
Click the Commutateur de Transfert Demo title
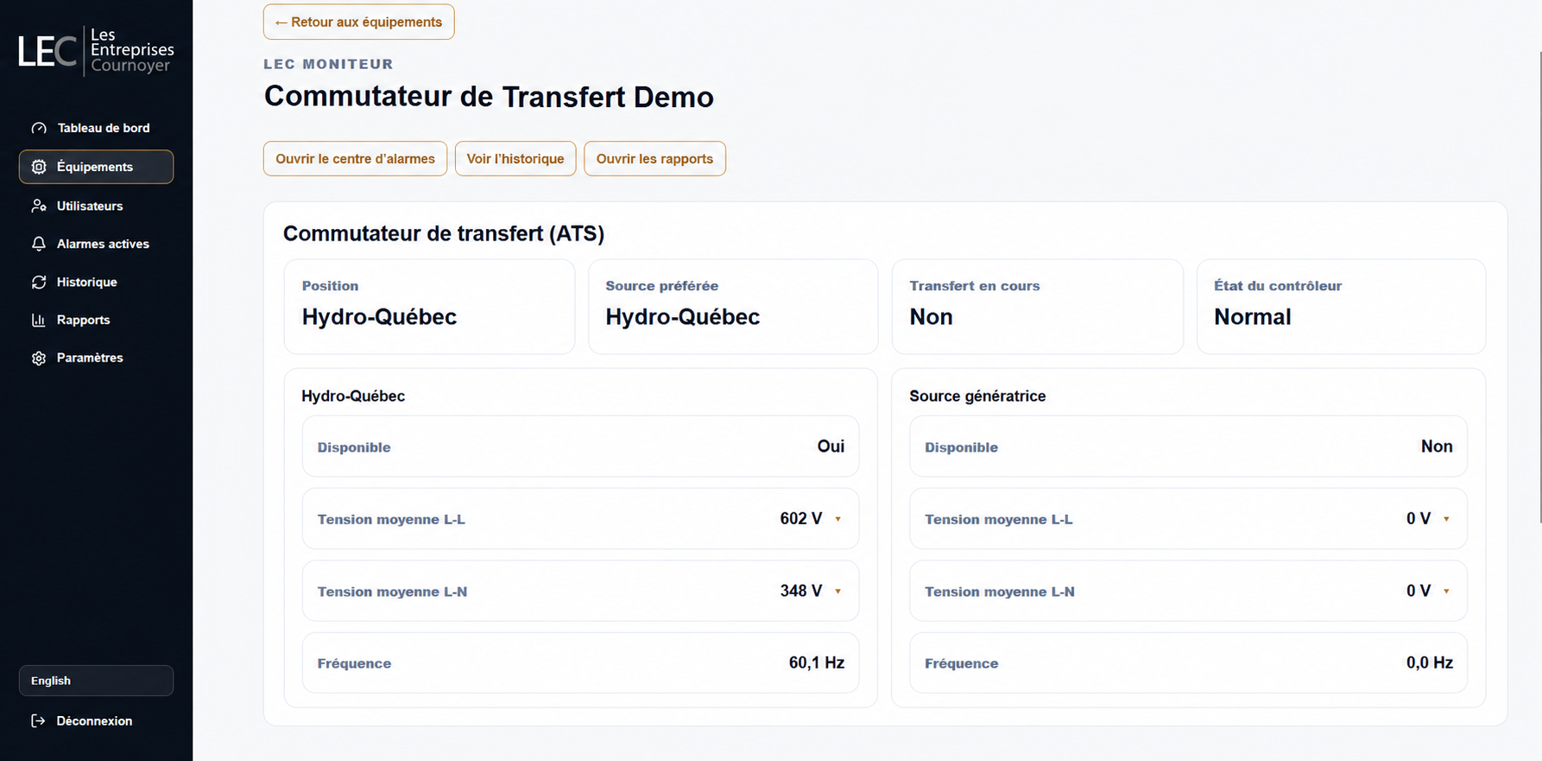pyautogui.click(x=489, y=97)
